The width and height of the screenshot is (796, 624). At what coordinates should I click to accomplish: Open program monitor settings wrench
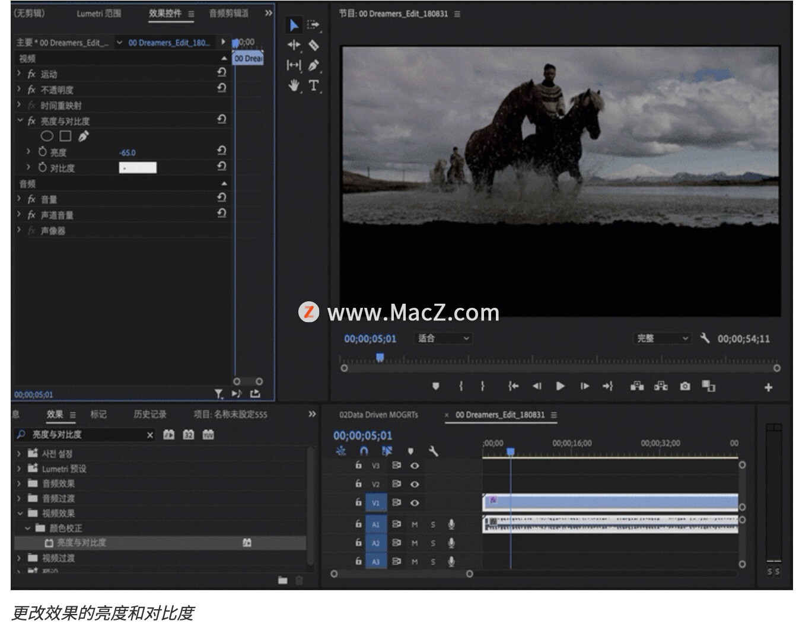tap(705, 338)
